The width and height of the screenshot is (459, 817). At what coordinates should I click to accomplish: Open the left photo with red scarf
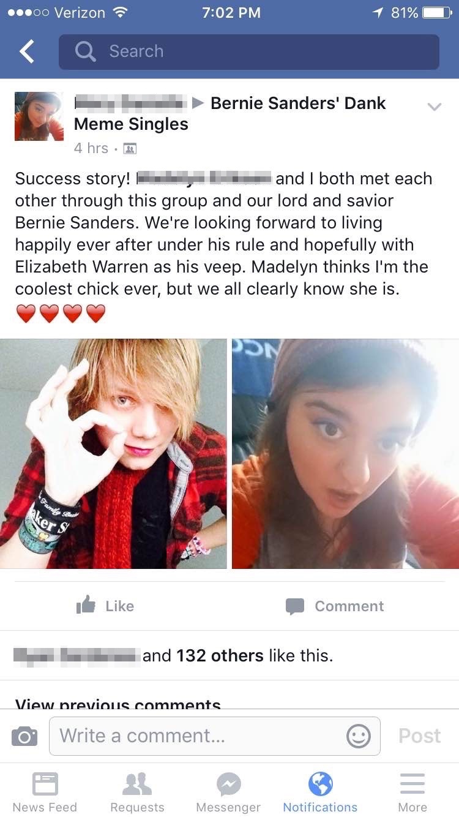pos(113,454)
